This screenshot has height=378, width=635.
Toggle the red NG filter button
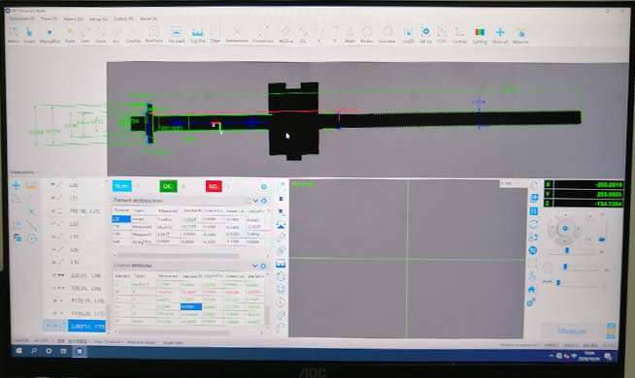(214, 186)
